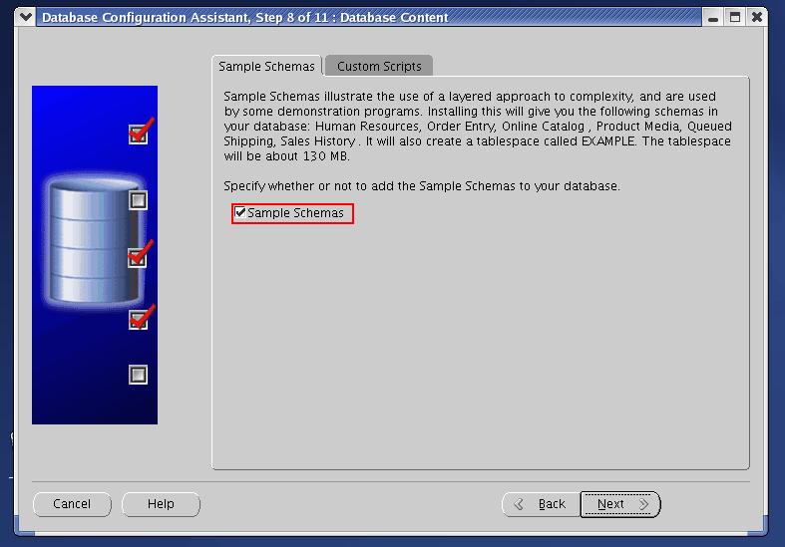Click the third red-checked step box
This screenshot has width=785, height=547.
(x=139, y=257)
